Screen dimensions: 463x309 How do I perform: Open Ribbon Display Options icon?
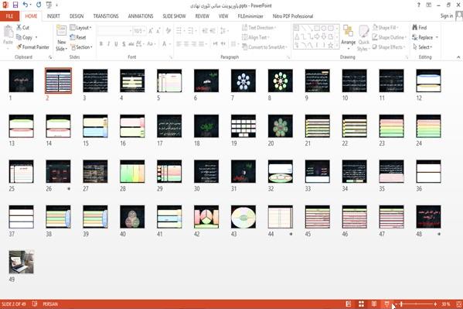point(429,5)
